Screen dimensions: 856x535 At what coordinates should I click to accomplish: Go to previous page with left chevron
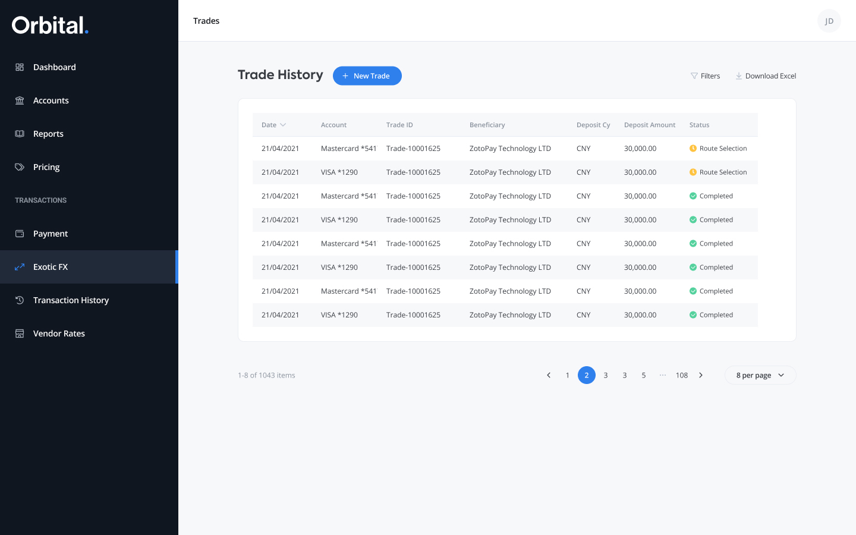[549, 375]
